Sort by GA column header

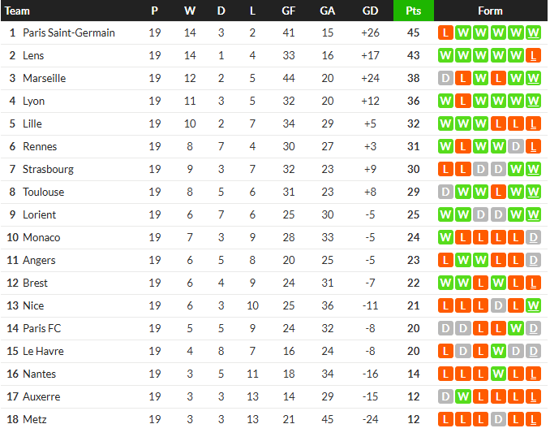[x=327, y=11]
